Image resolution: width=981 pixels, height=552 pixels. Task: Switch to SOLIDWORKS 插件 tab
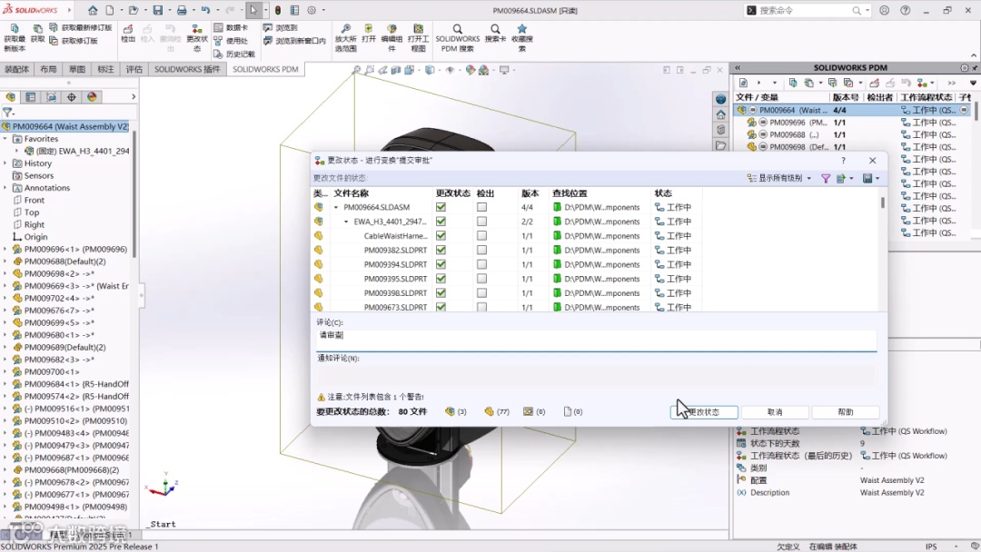coord(188,69)
